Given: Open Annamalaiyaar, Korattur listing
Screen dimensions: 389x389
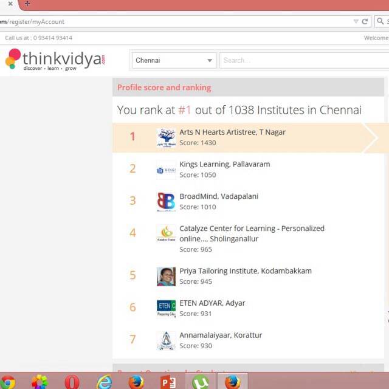Looking at the screenshot, I should point(221,335).
